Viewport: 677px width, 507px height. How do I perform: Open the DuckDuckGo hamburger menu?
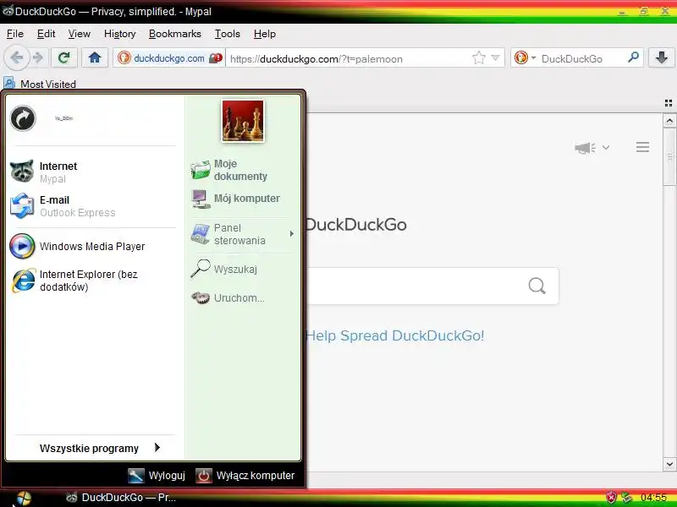click(x=642, y=147)
